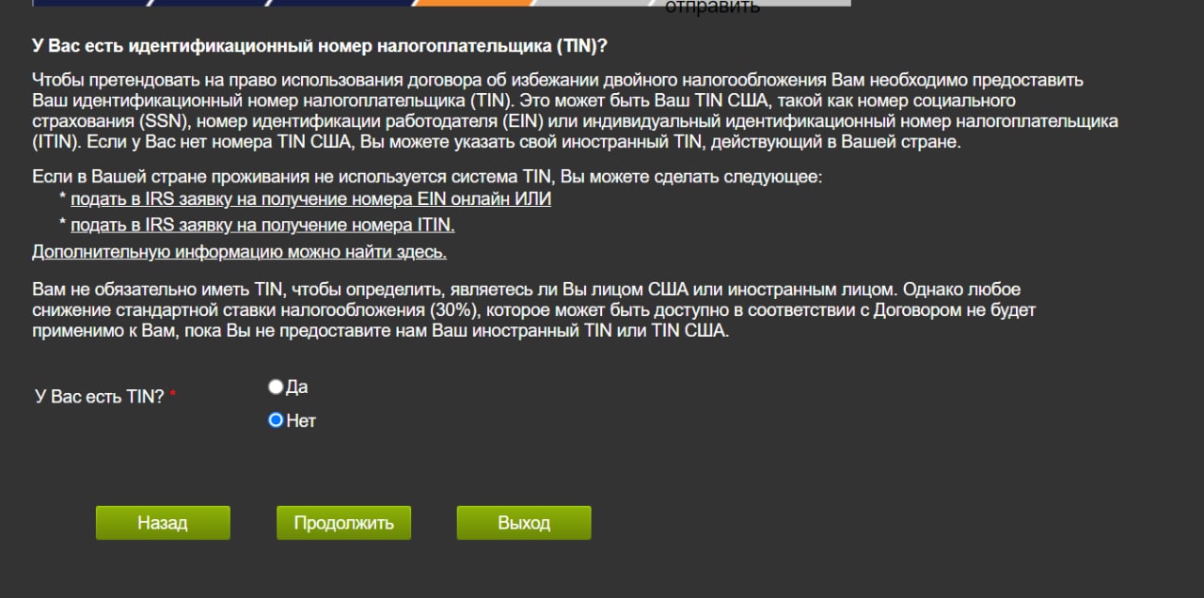The image size is (1204, 598).
Task: Click the gray upcoming progress segment
Action: pyautogui.click(x=602, y=3)
